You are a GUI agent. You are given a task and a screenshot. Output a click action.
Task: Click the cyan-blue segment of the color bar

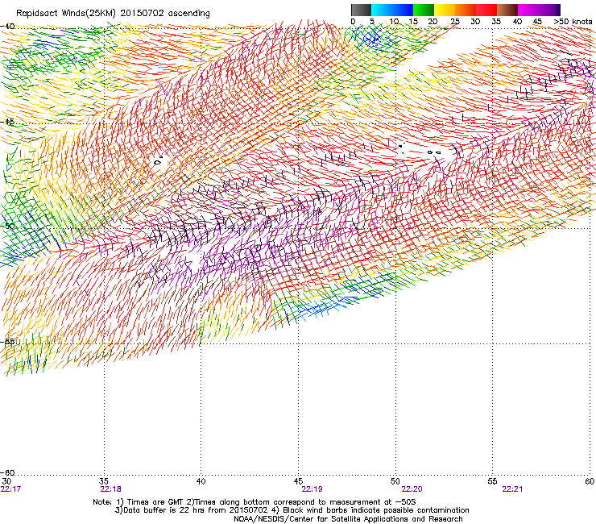(x=392, y=10)
